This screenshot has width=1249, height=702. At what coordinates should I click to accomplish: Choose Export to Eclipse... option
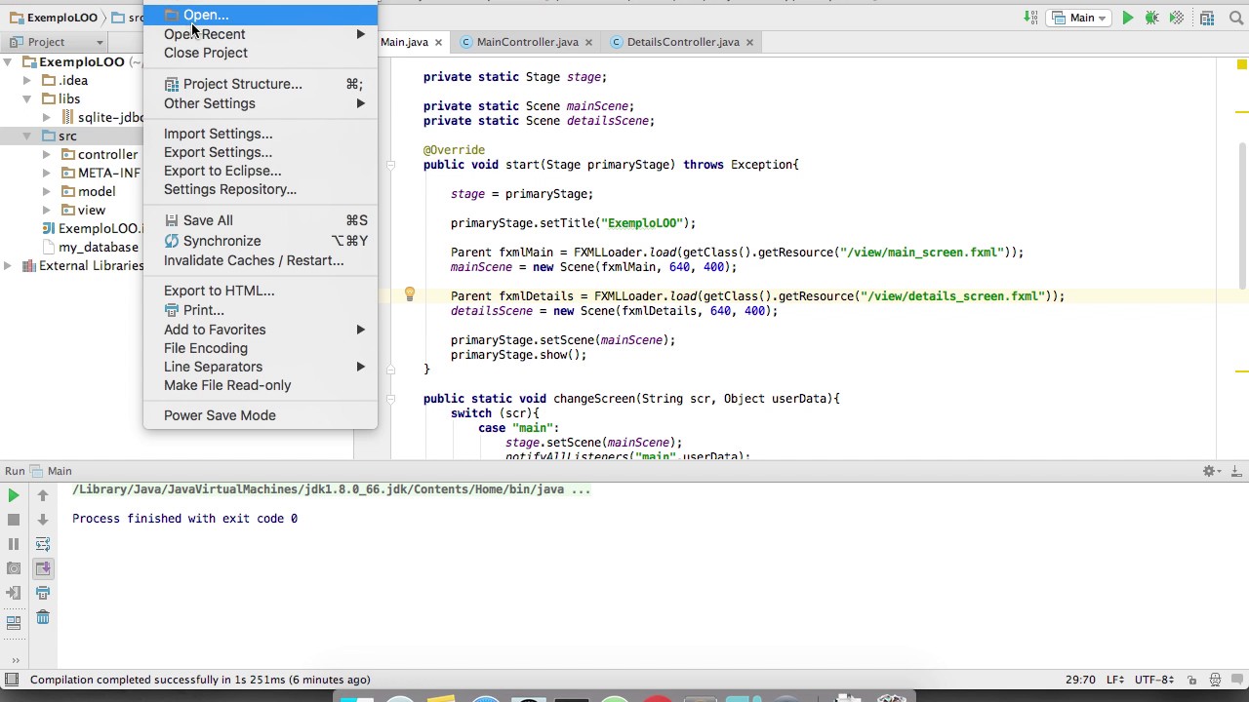(260, 171)
